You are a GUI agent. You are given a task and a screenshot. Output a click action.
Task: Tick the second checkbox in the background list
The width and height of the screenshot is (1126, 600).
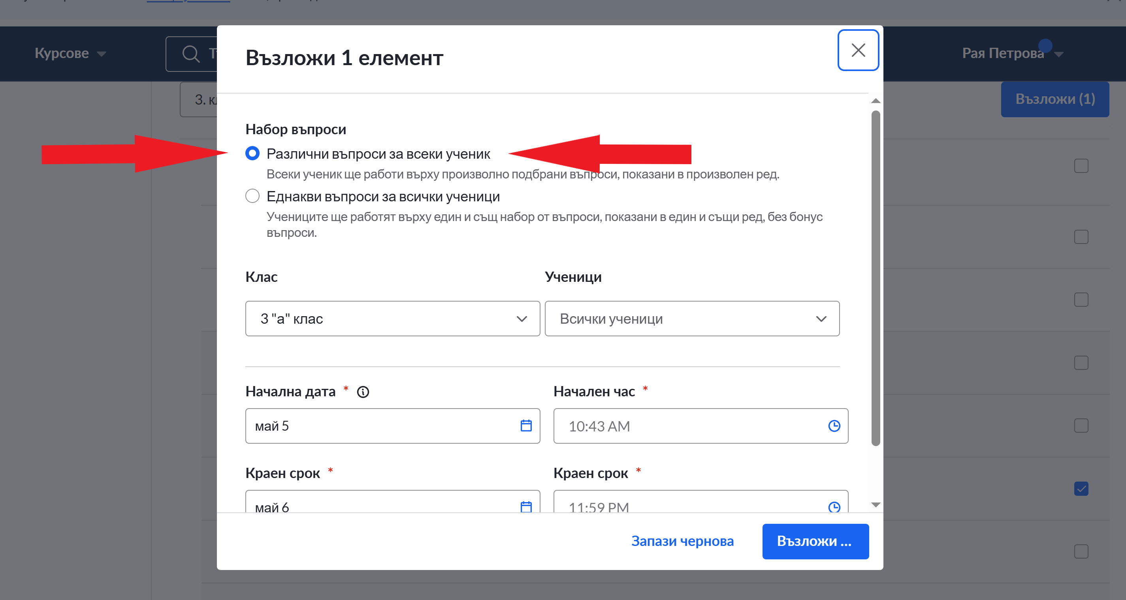point(1081,237)
